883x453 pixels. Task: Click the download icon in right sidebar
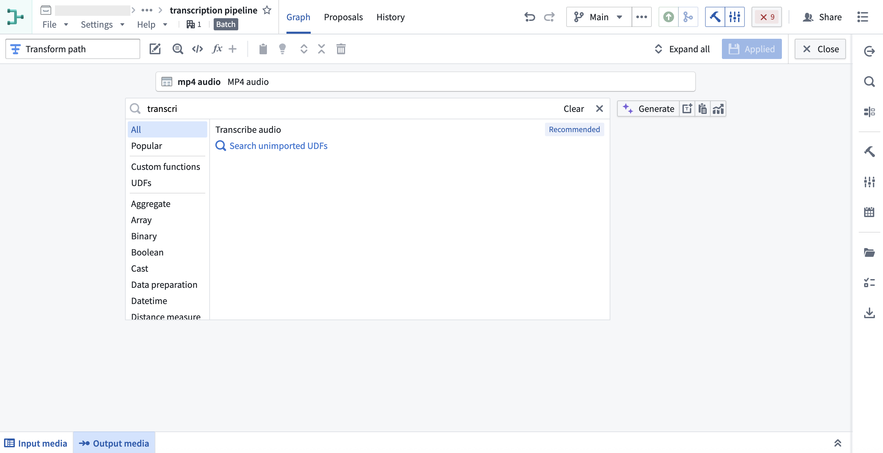pos(869,313)
